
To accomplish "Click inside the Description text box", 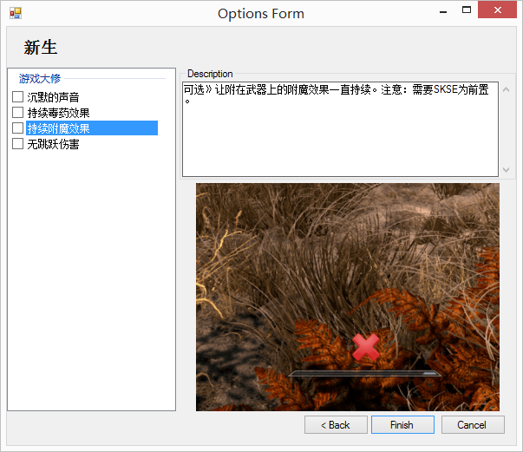I will 340,130.
